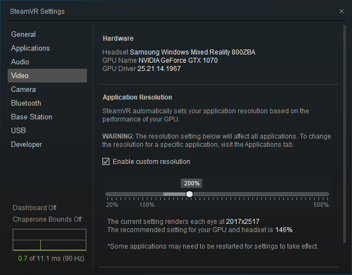The height and width of the screenshot is (275, 352).
Task: Click the 200% slider value tooltip
Action: pyautogui.click(x=192, y=183)
